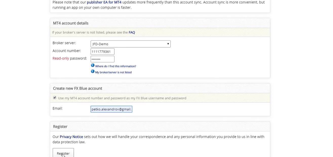
Task: Select the Email input field
Action: click(111, 109)
